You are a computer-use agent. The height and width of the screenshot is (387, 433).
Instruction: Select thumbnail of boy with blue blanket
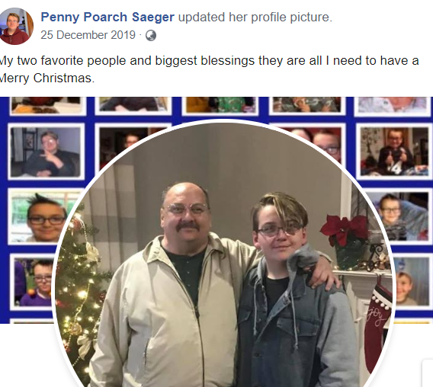coord(399,216)
